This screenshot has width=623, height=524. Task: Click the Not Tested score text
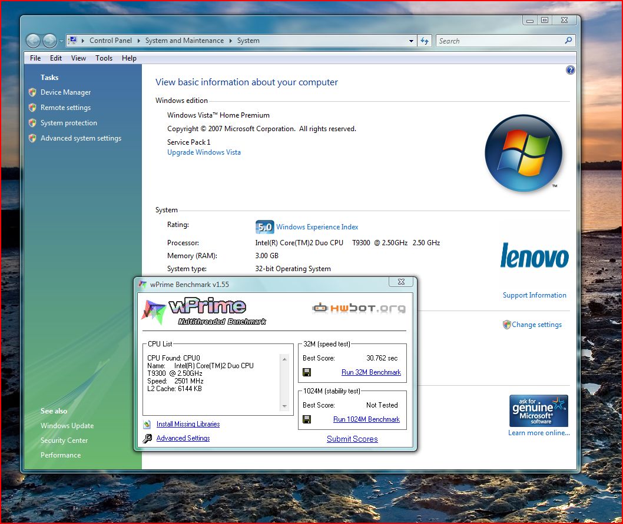coord(382,405)
